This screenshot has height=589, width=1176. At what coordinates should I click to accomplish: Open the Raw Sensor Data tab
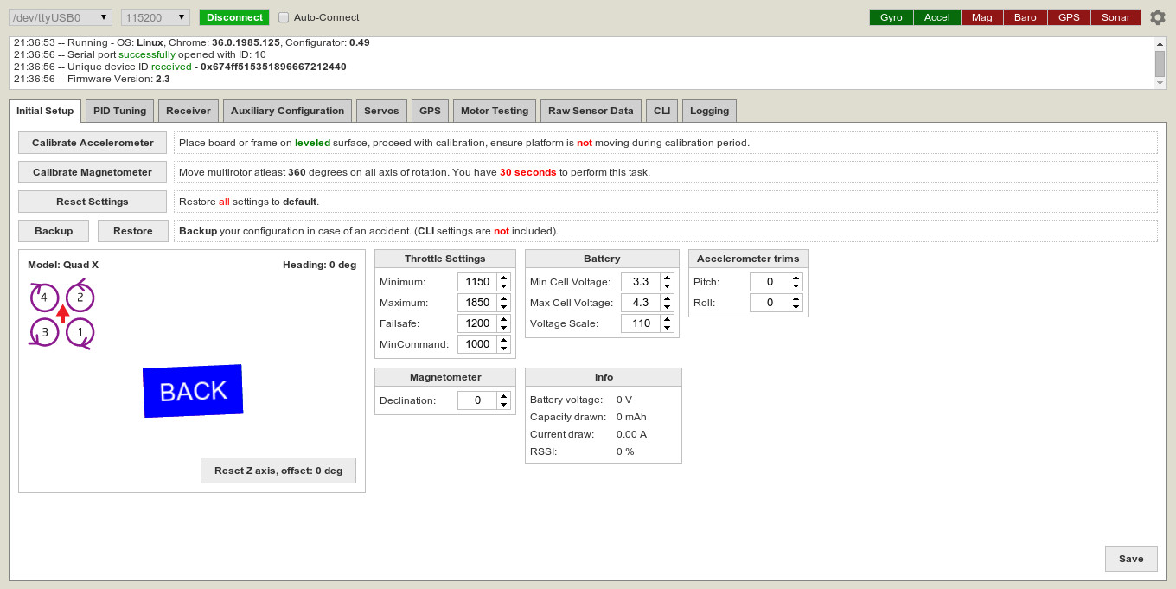(x=591, y=111)
